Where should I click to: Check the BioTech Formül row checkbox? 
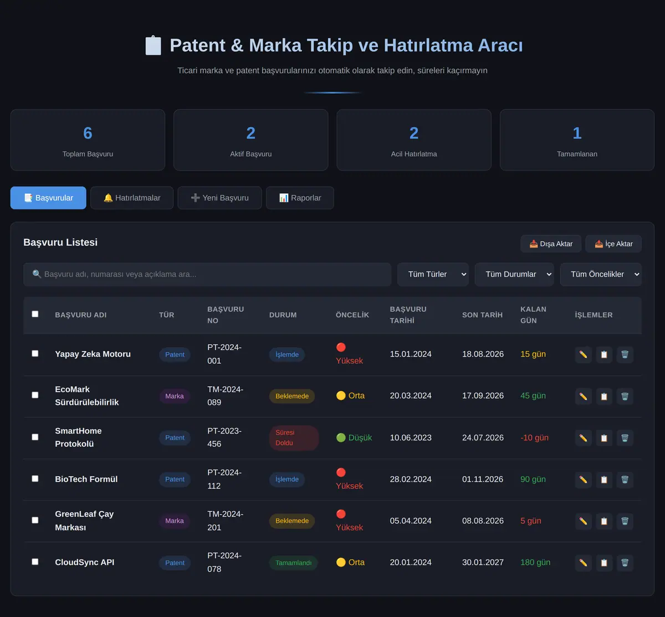click(35, 479)
